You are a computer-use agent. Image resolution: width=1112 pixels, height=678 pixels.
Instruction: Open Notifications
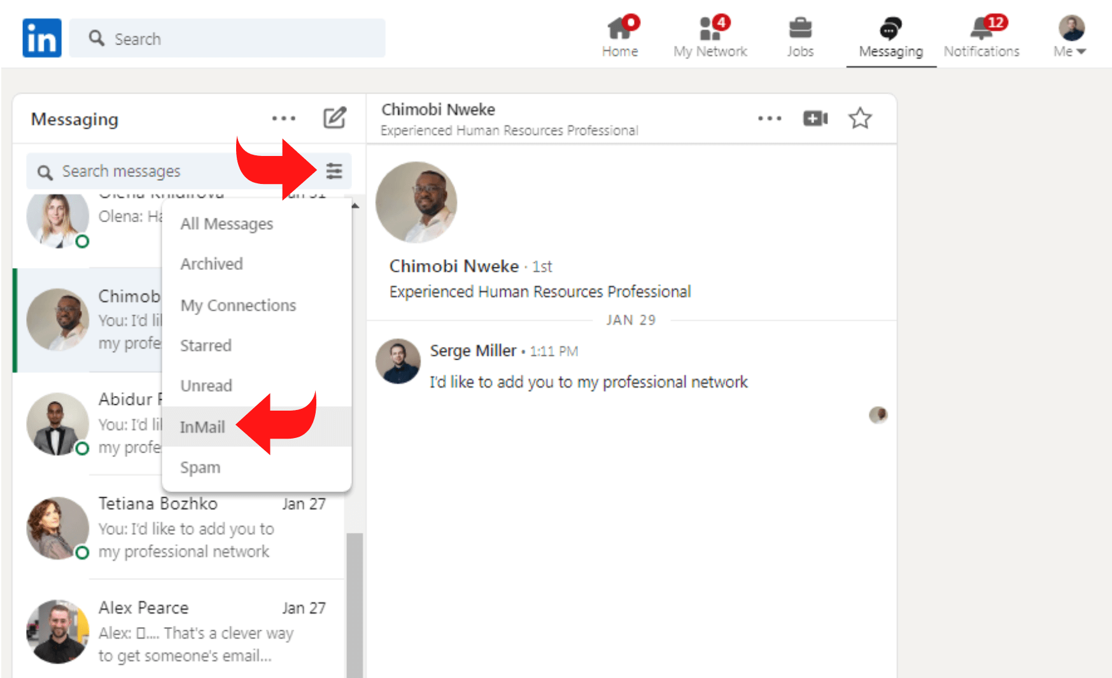tap(980, 36)
